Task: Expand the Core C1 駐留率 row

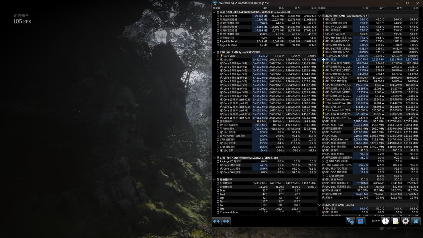Action: [217, 169]
